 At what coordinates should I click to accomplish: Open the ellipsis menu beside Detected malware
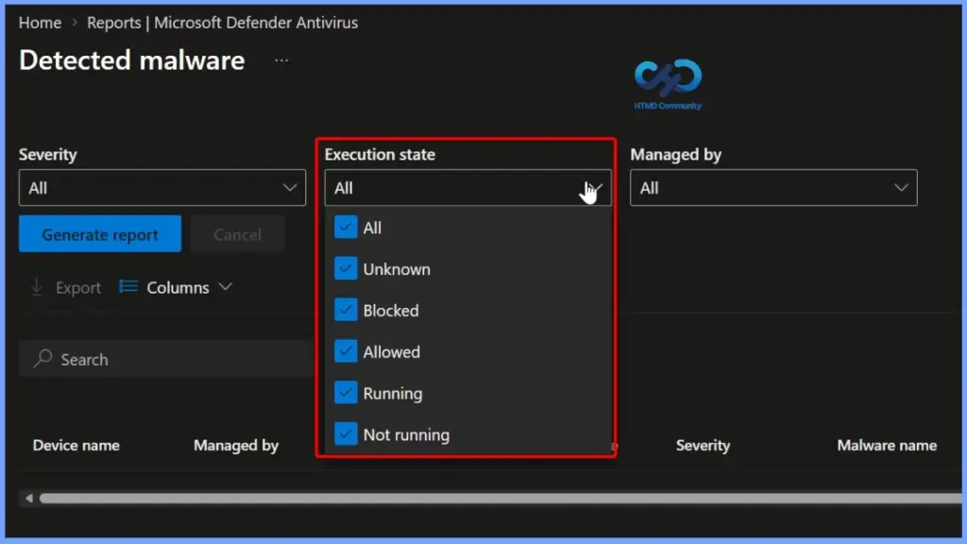pyautogui.click(x=281, y=60)
